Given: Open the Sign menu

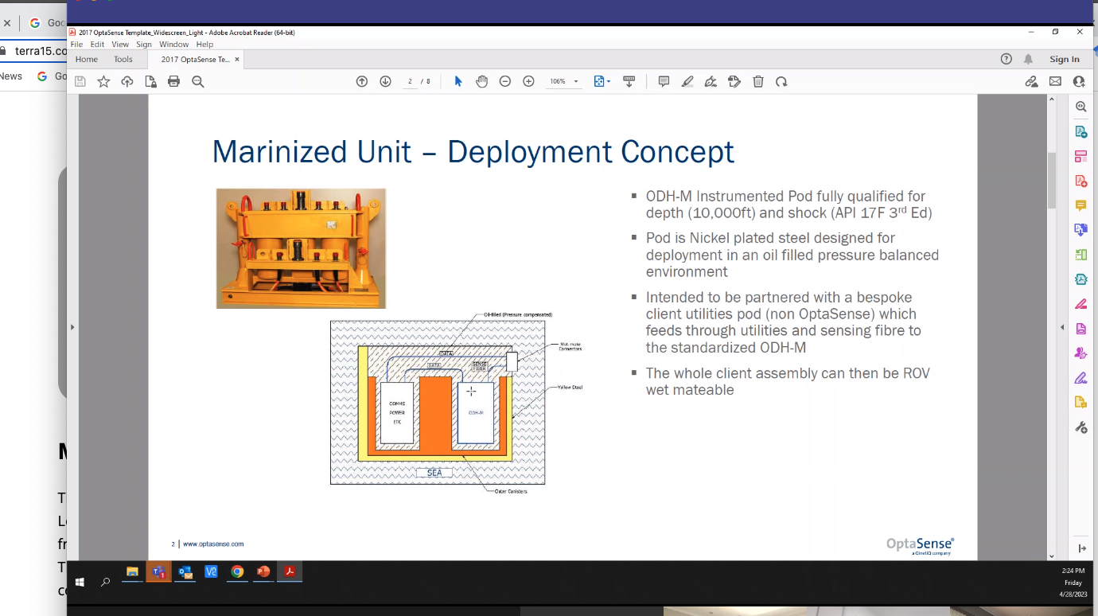Looking at the screenshot, I should click(x=143, y=45).
